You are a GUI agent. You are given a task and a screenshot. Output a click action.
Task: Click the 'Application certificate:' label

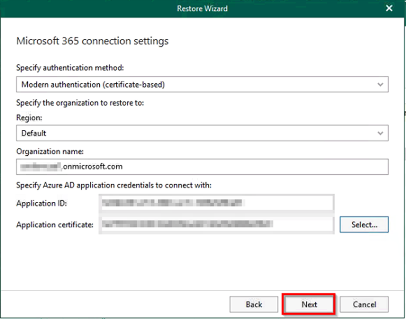[x=55, y=225]
